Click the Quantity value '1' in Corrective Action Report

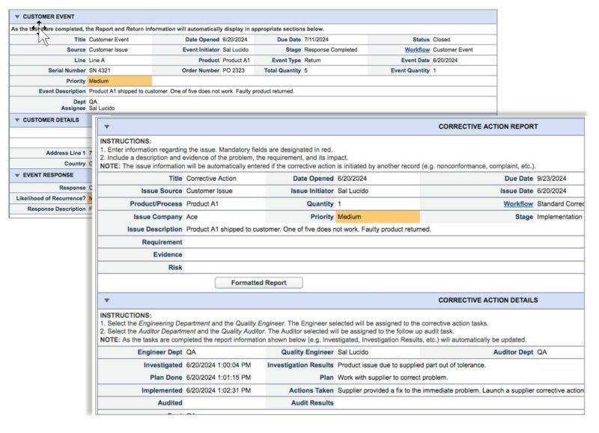pyautogui.click(x=339, y=204)
